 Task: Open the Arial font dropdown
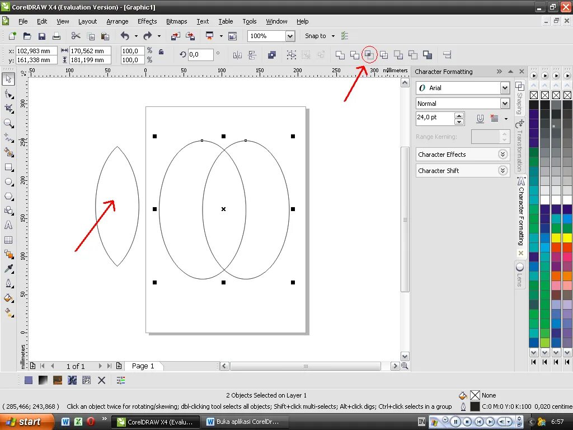[505, 88]
